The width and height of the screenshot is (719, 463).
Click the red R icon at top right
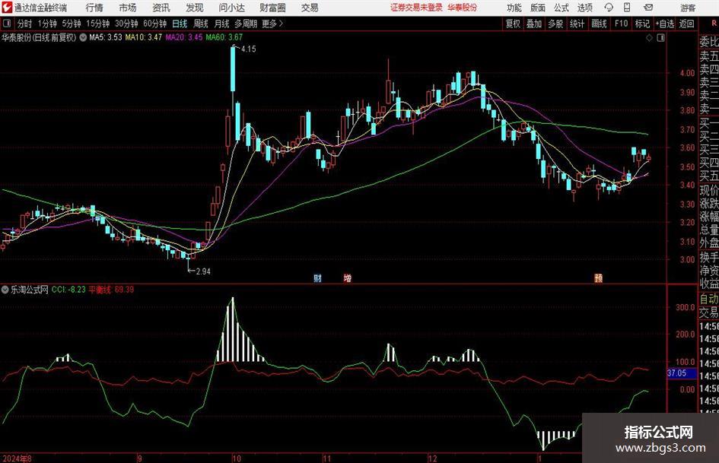(714, 23)
